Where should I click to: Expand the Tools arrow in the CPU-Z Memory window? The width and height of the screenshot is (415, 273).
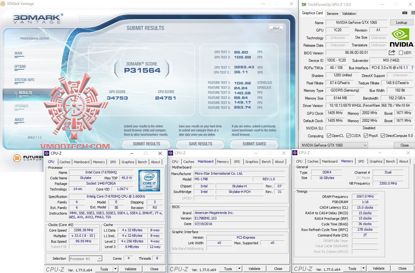[363, 268]
